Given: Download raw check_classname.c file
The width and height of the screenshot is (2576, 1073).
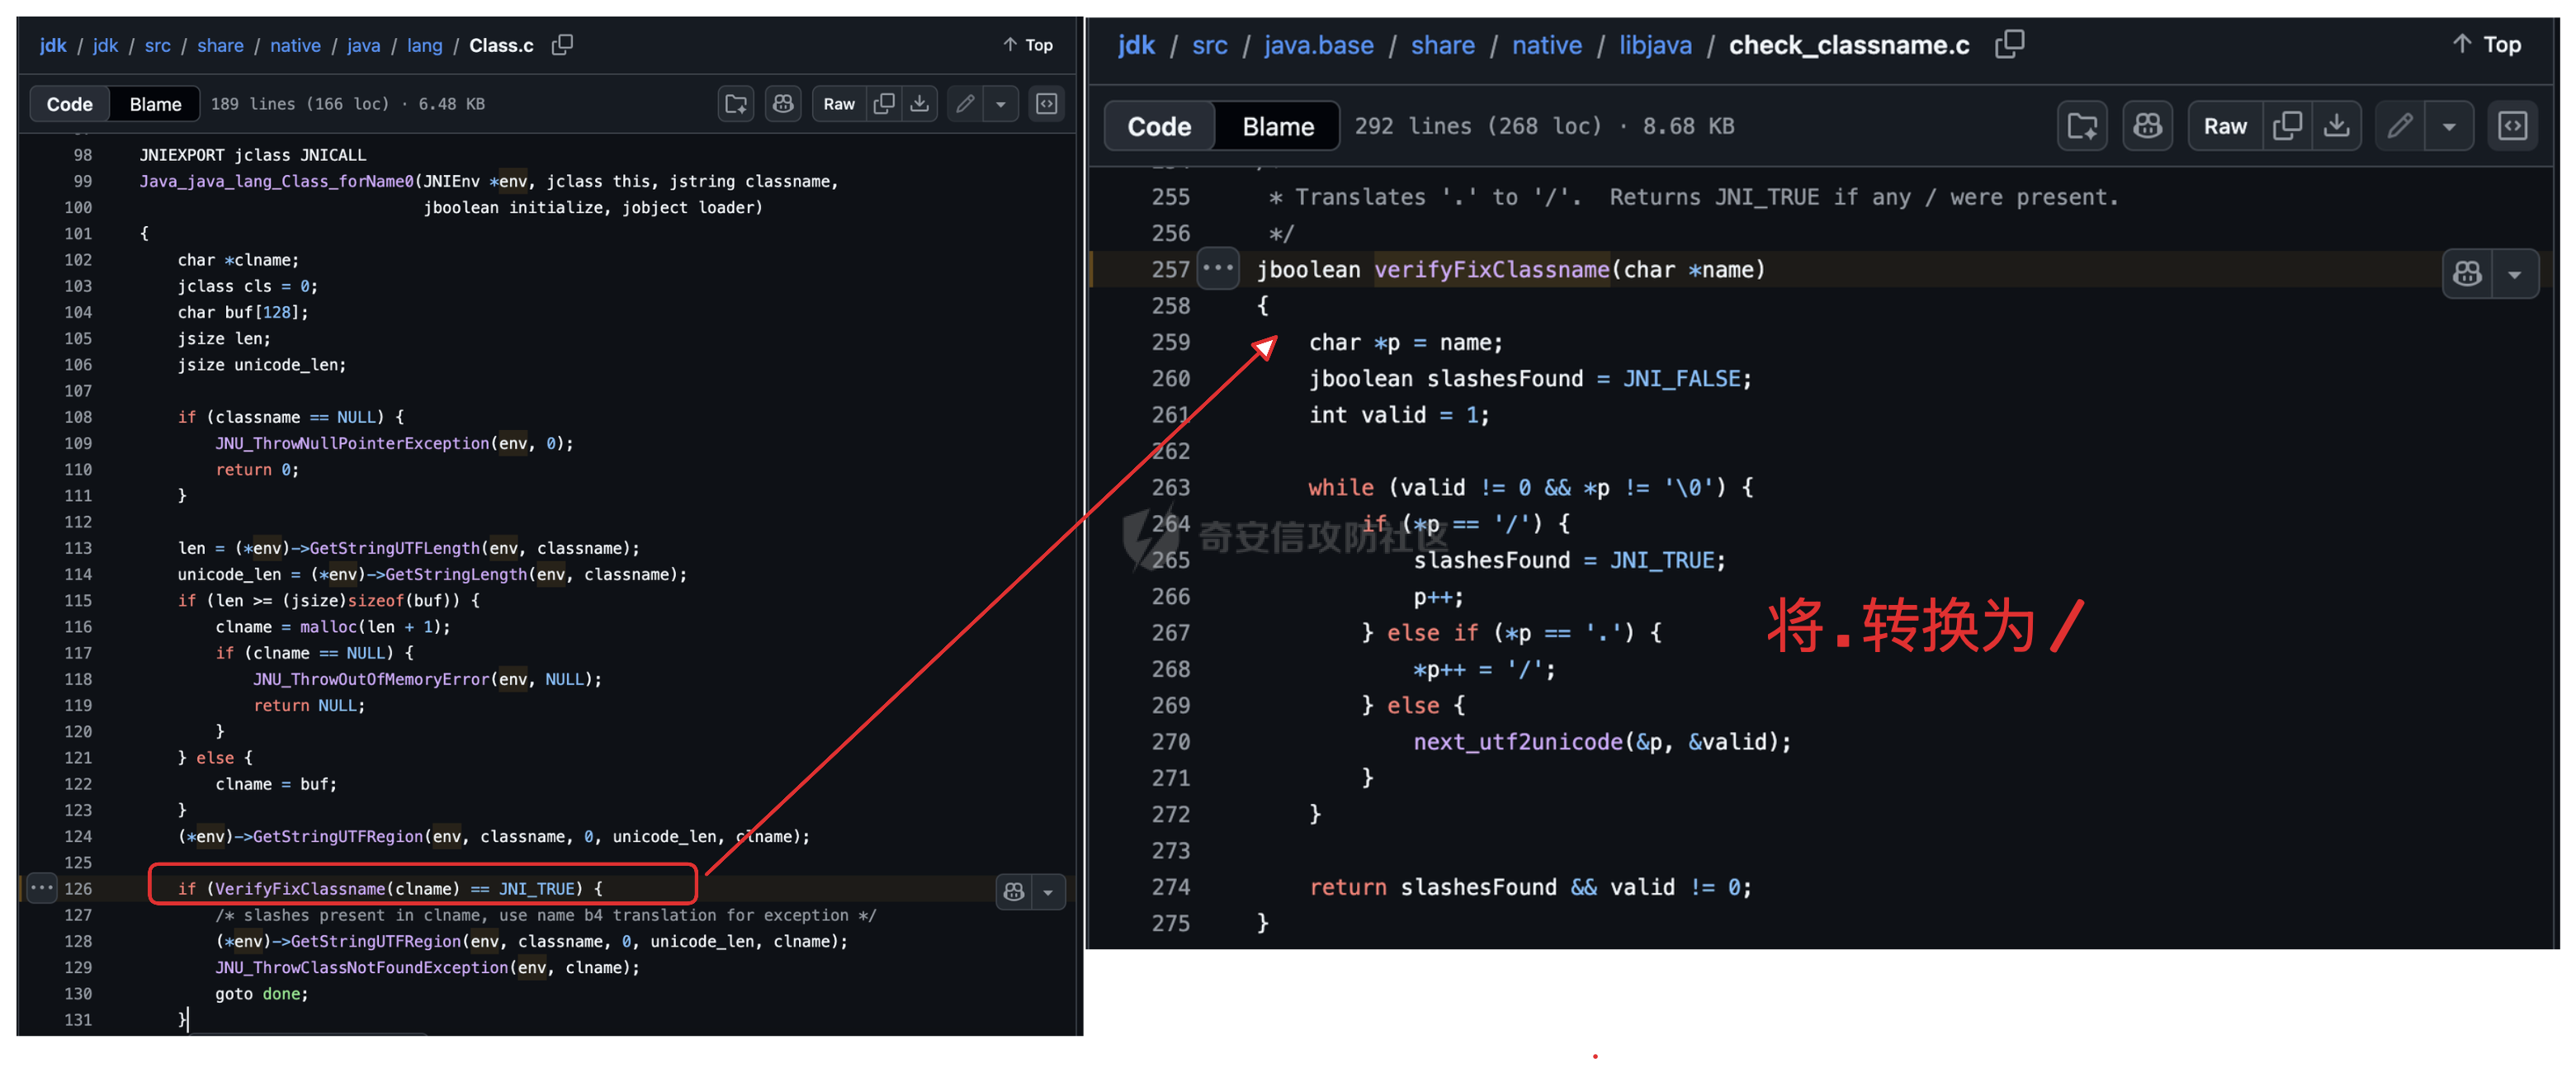Looking at the screenshot, I should pos(2336,126).
